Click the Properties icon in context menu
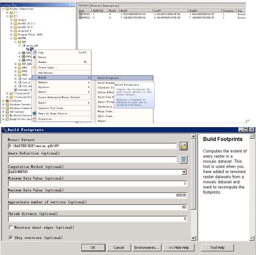The image size is (256, 255). pyautogui.click(x=34, y=119)
